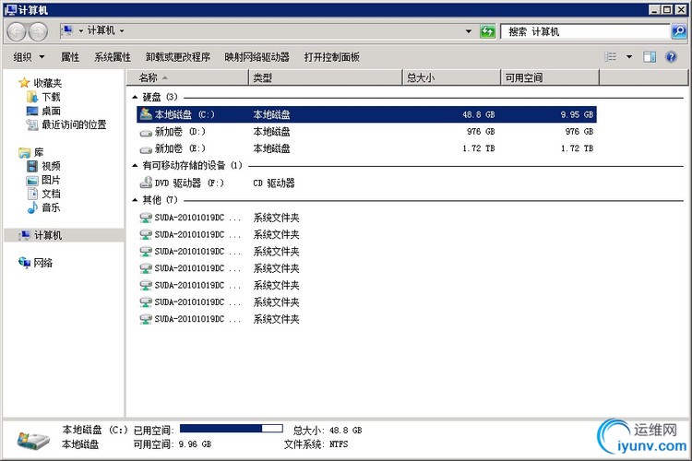The height and width of the screenshot is (461, 692).
Task: Click 文件系统: NTFS in details pane
Action: pyautogui.click(x=316, y=444)
